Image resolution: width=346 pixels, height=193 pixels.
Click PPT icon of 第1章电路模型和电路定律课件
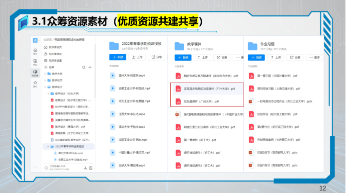point(178,114)
